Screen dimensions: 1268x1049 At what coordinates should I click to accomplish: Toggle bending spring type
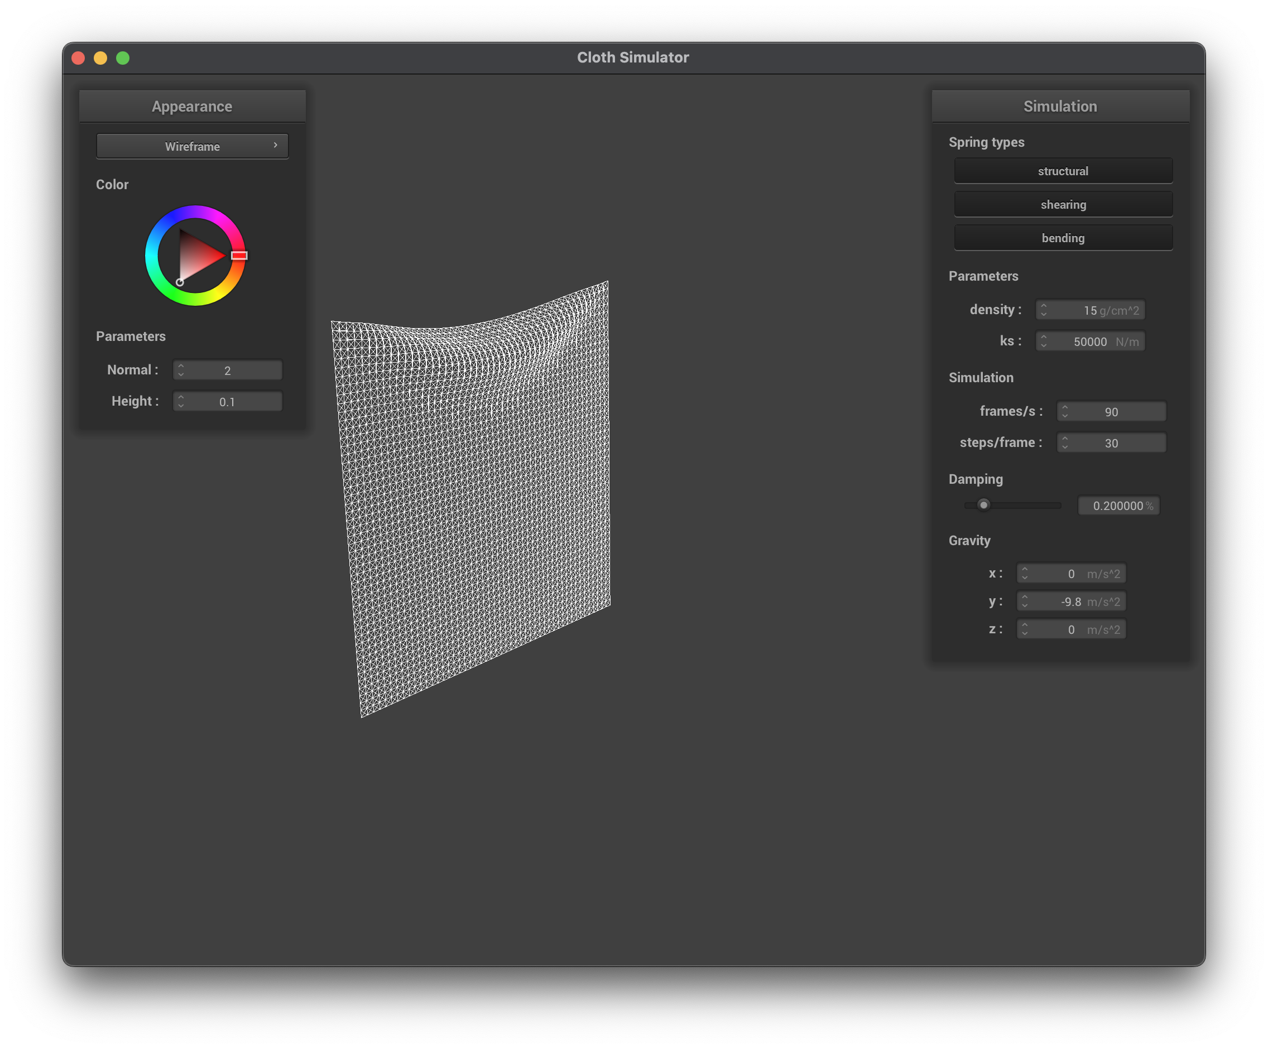pyautogui.click(x=1063, y=238)
